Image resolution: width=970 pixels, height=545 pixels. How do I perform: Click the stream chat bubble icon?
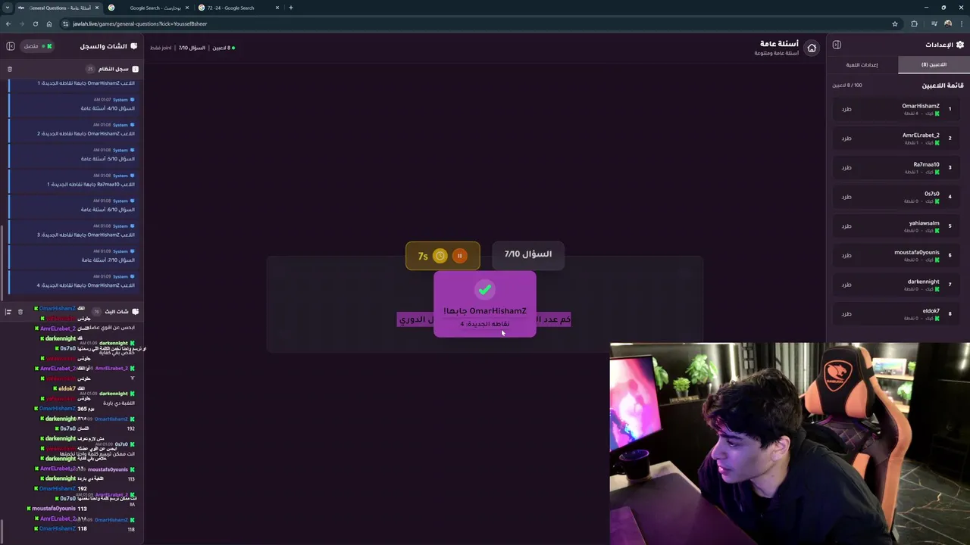point(135,312)
